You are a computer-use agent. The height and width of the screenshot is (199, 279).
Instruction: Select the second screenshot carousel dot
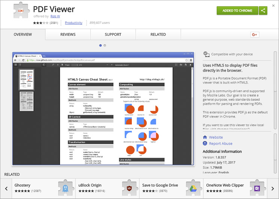pos(105,46)
